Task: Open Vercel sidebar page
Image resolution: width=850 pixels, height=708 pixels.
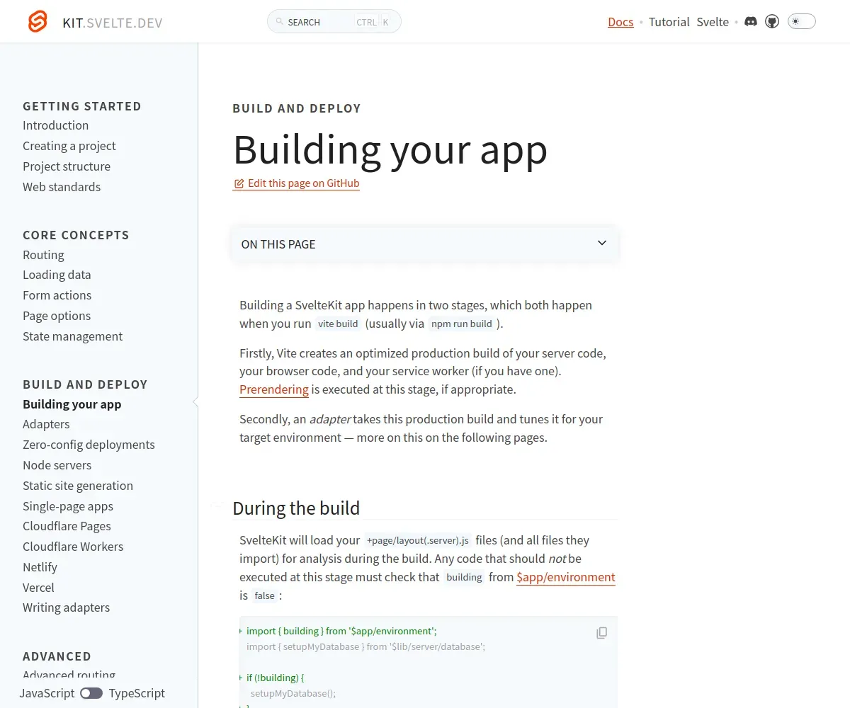Action: (x=38, y=588)
